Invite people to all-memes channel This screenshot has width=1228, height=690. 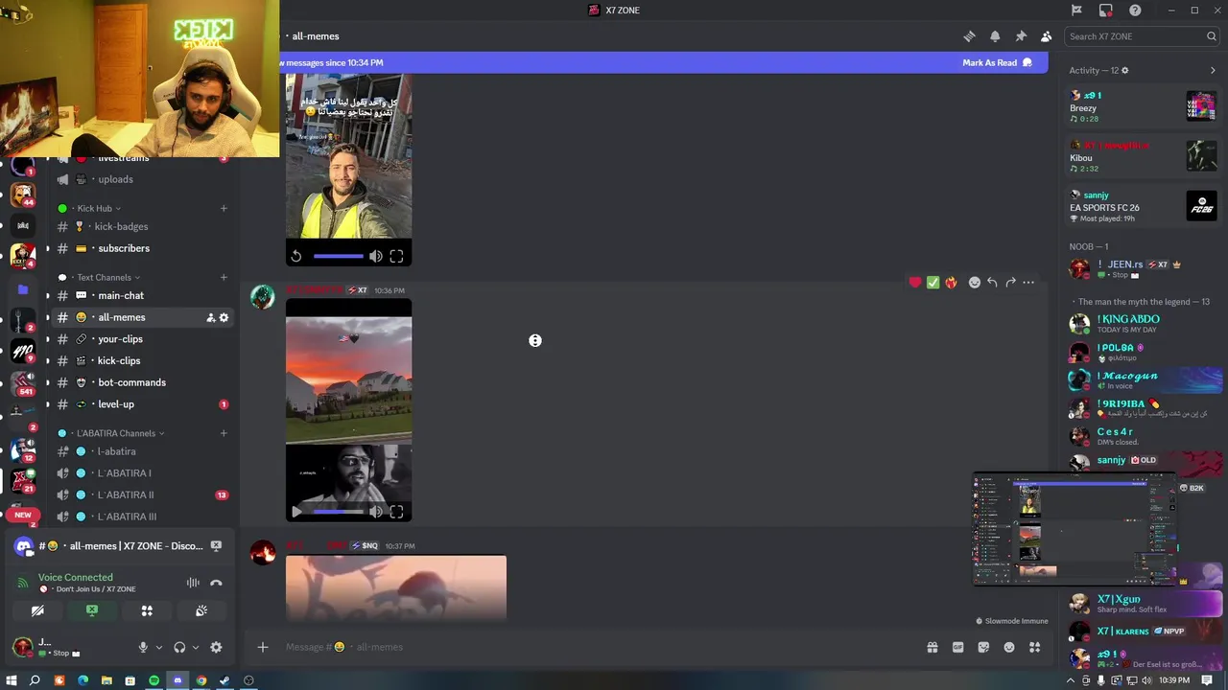[x=210, y=317]
